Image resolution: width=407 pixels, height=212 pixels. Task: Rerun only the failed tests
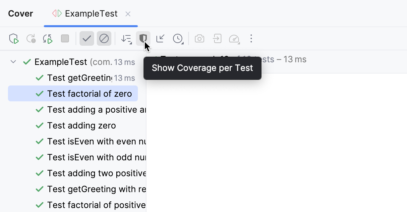[x=31, y=38]
